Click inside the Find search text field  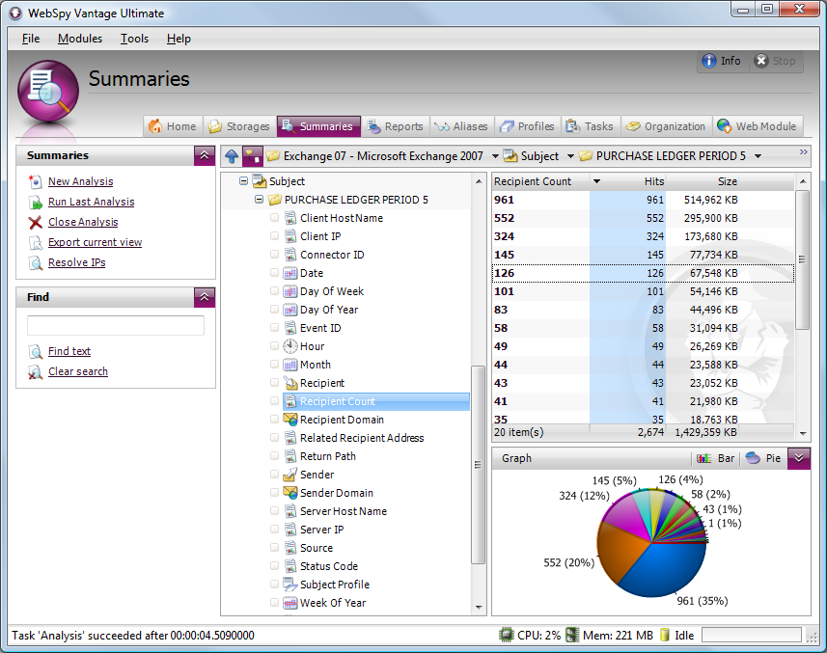116,326
